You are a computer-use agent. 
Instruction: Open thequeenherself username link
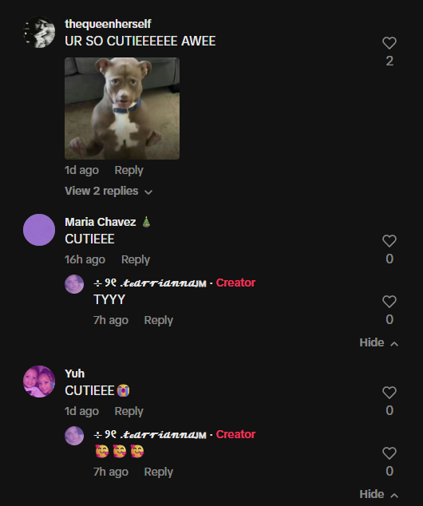click(x=108, y=24)
